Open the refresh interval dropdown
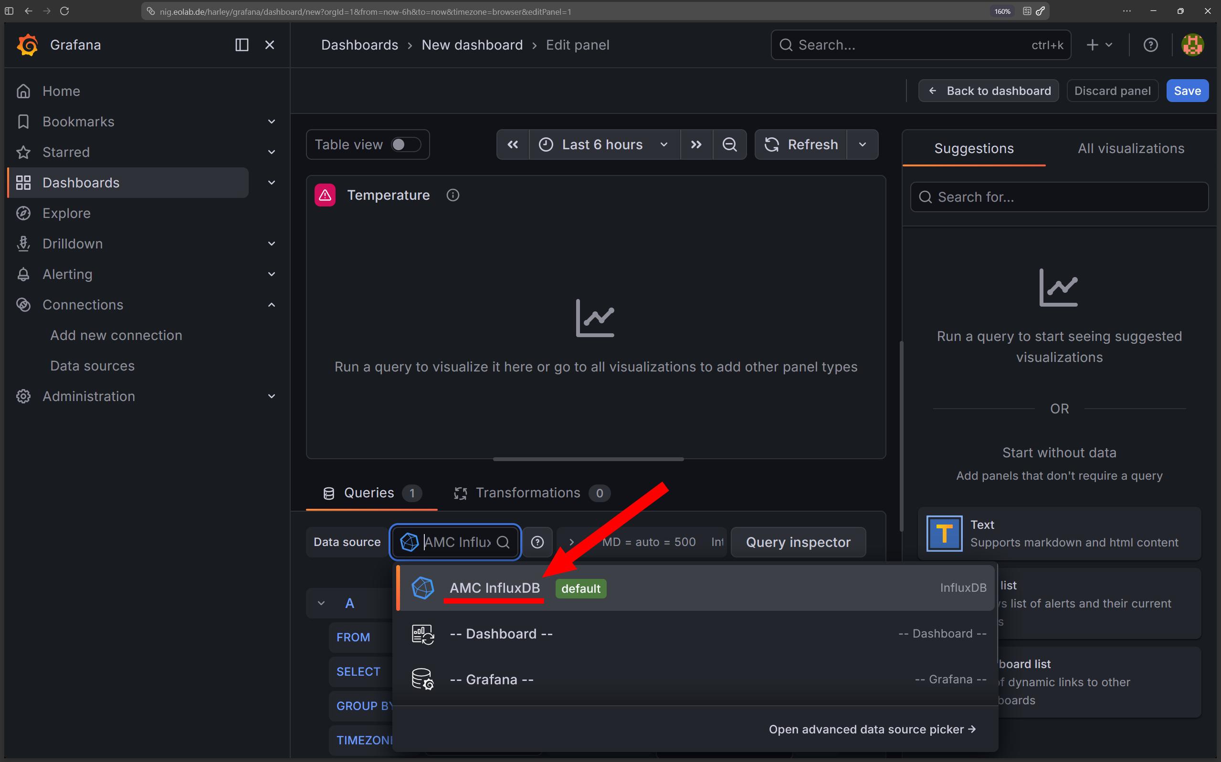 coord(863,144)
